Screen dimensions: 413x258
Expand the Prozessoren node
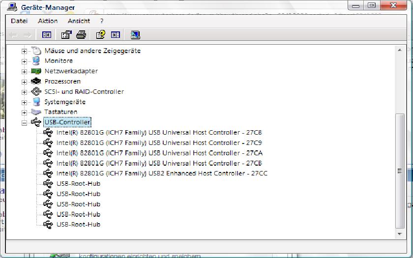pos(24,82)
